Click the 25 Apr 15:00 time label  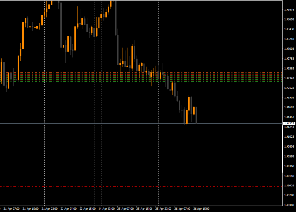pyautogui.click(x=144, y=209)
